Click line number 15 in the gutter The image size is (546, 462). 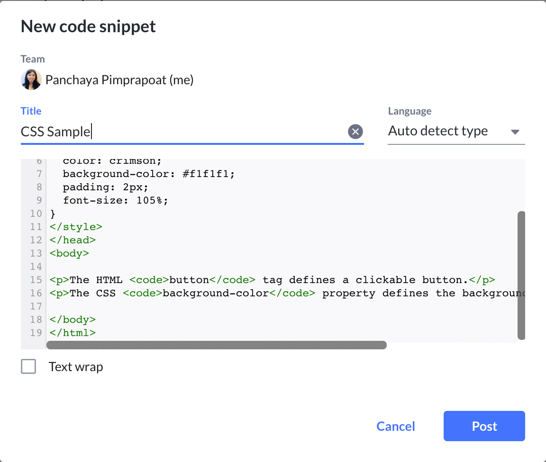[36, 280]
